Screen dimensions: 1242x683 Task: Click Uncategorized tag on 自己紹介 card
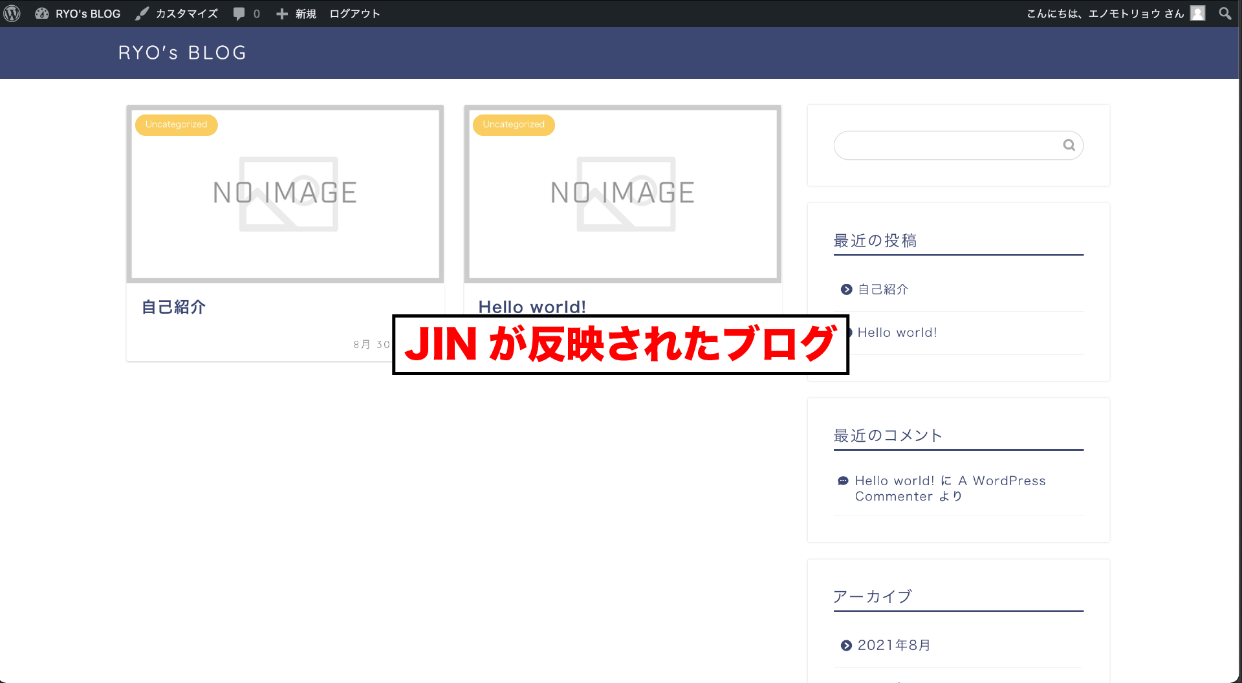pyautogui.click(x=176, y=125)
